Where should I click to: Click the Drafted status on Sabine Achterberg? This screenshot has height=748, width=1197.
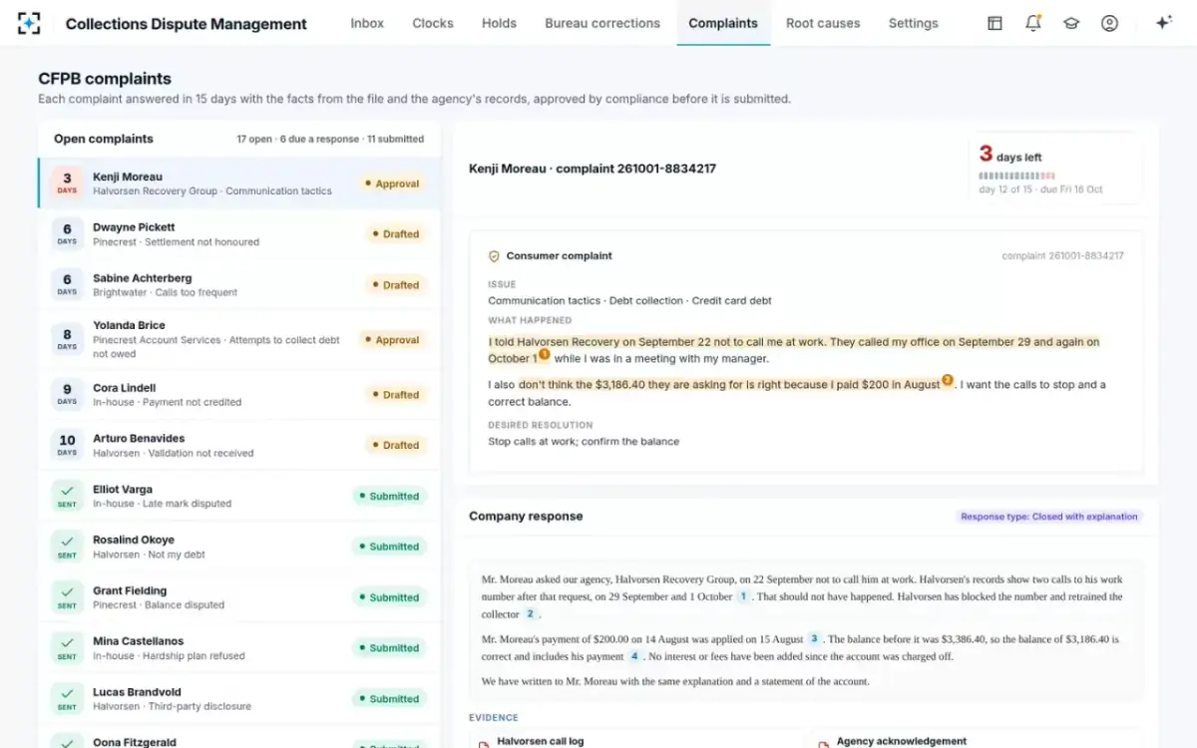(x=396, y=285)
